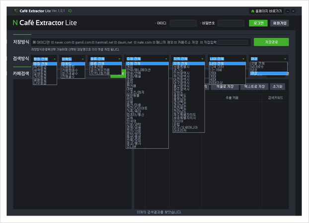Tick the 직접입력 checkbox
309x223 pixels.
[202, 42]
